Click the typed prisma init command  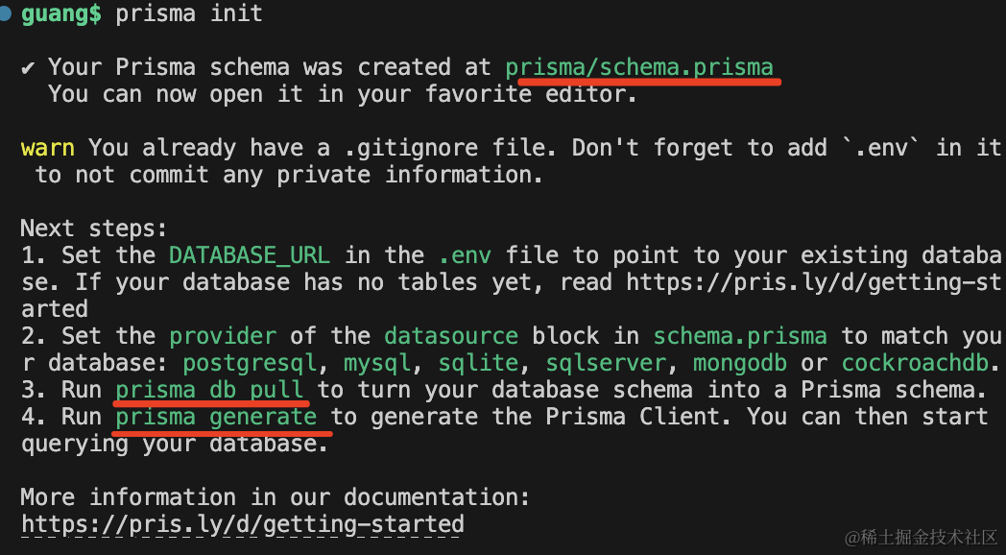(x=189, y=14)
